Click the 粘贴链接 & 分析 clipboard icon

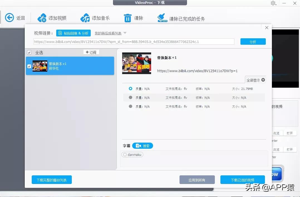click(x=60, y=33)
